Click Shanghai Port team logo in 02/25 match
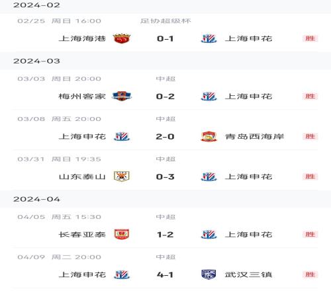331x291 pixels. click(x=122, y=38)
